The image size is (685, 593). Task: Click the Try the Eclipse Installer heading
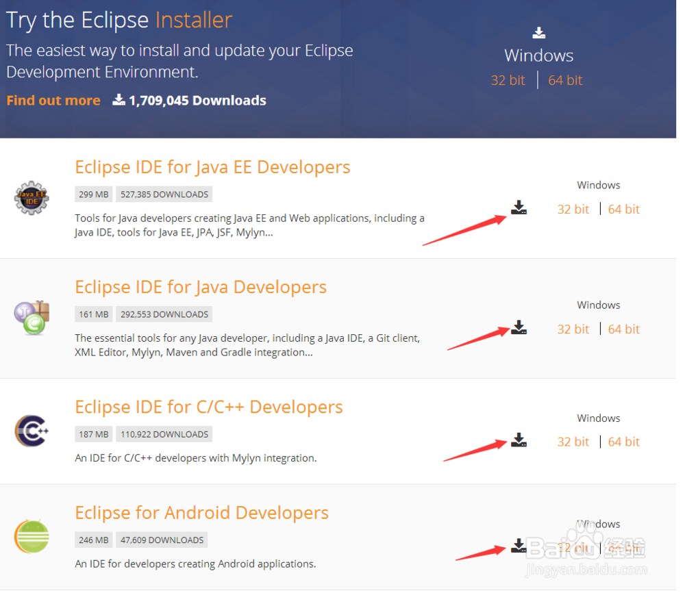(119, 20)
